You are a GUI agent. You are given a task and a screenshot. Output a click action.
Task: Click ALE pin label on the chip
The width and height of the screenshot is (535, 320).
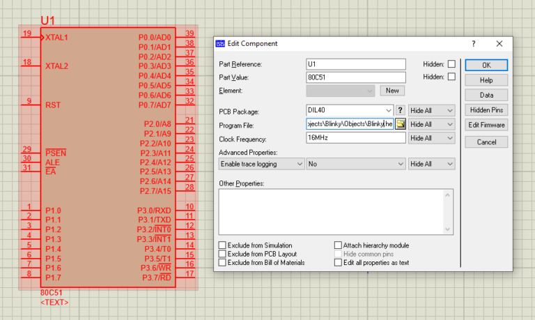52,162
